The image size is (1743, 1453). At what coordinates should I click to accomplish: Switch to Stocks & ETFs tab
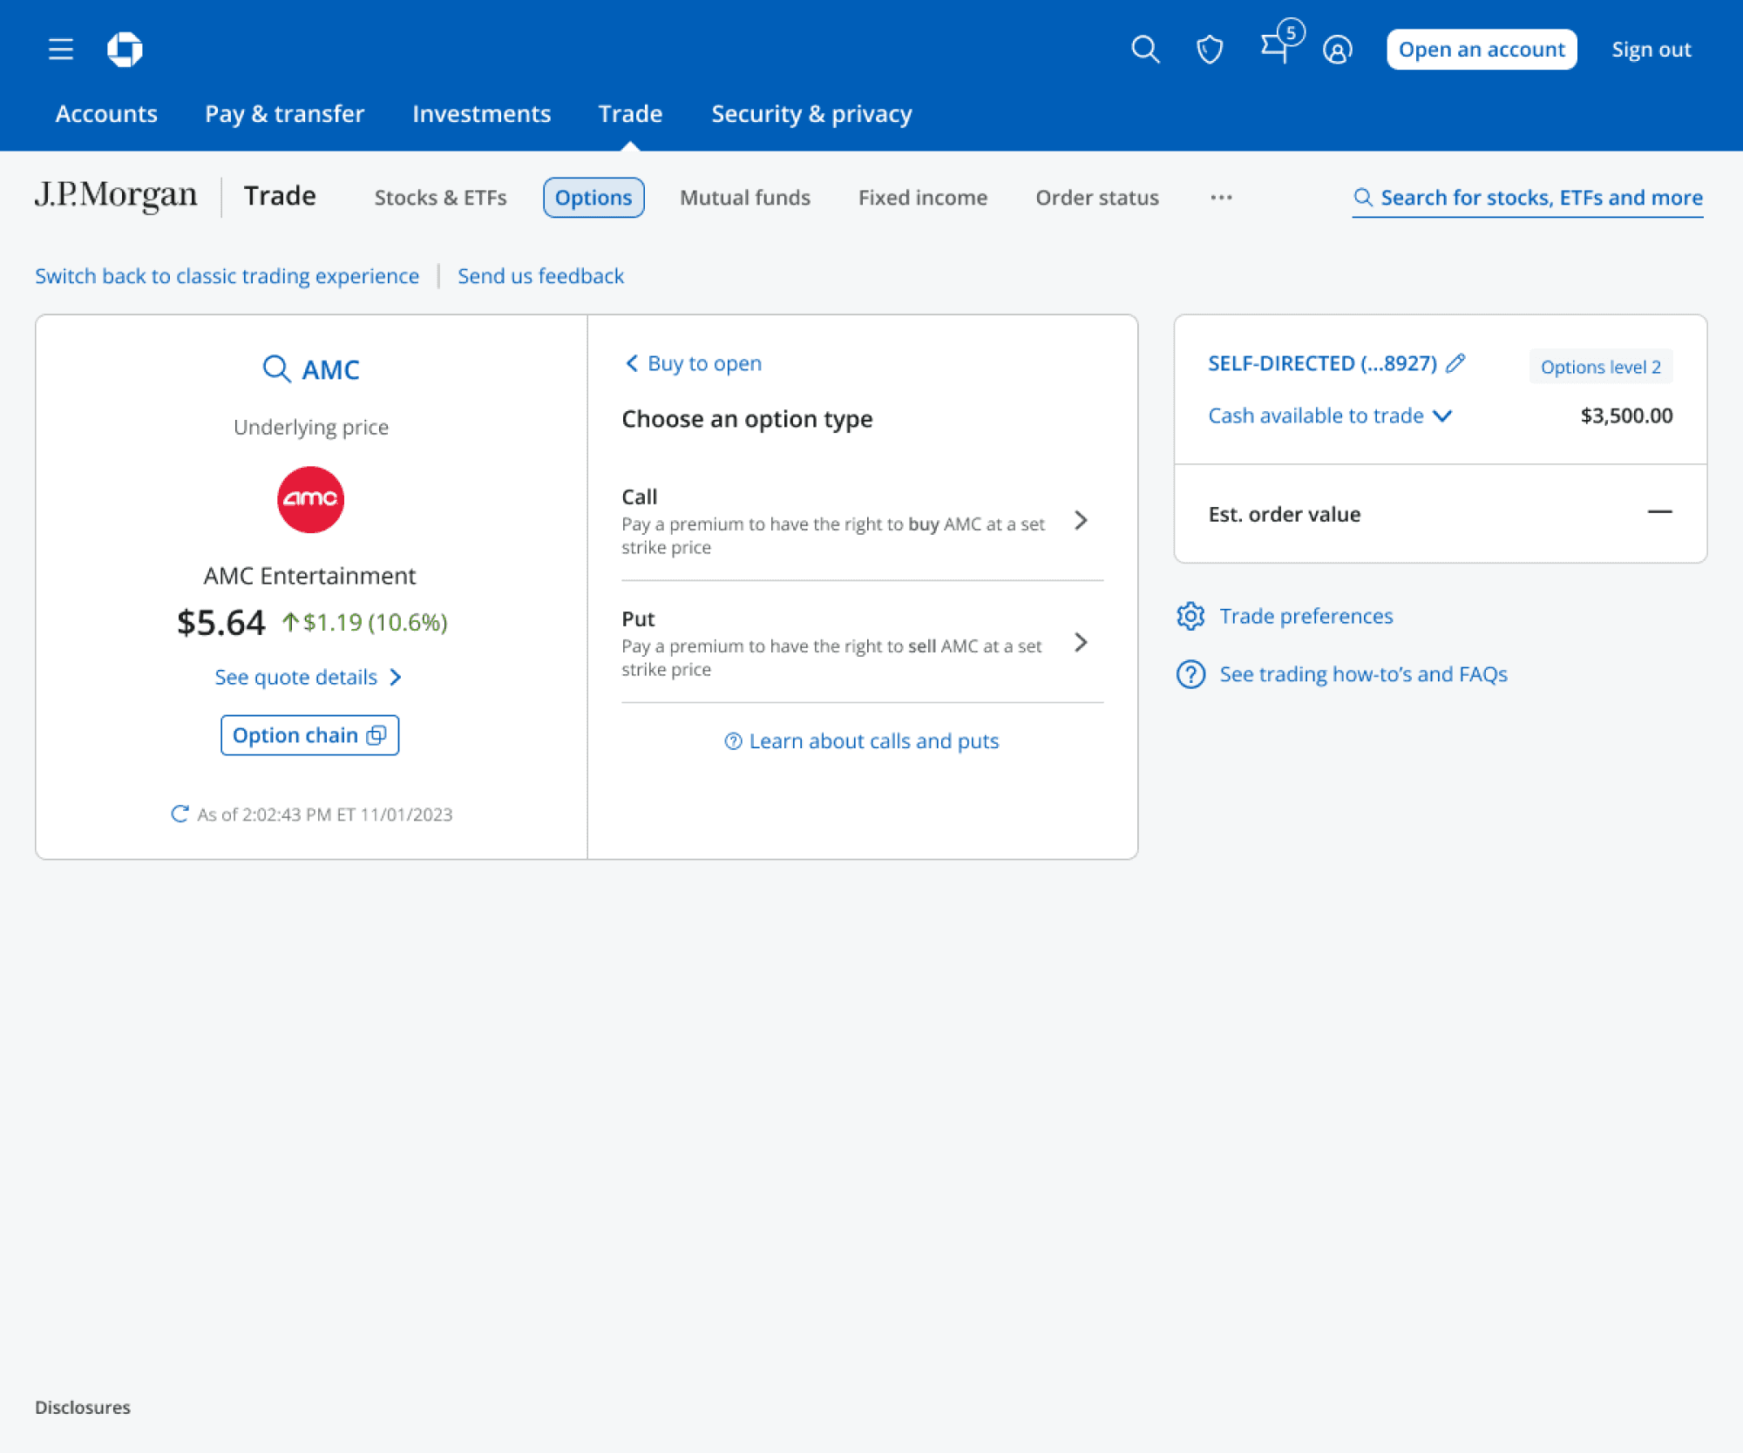tap(440, 198)
